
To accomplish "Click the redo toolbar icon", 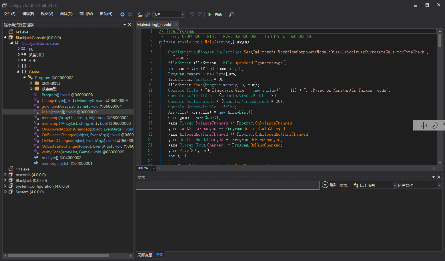I will point(199,14).
